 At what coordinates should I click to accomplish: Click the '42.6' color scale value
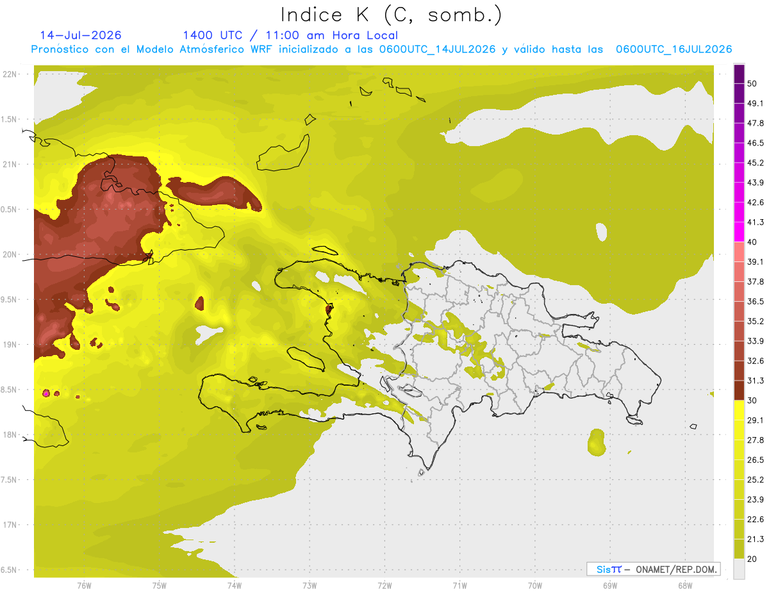click(x=756, y=202)
